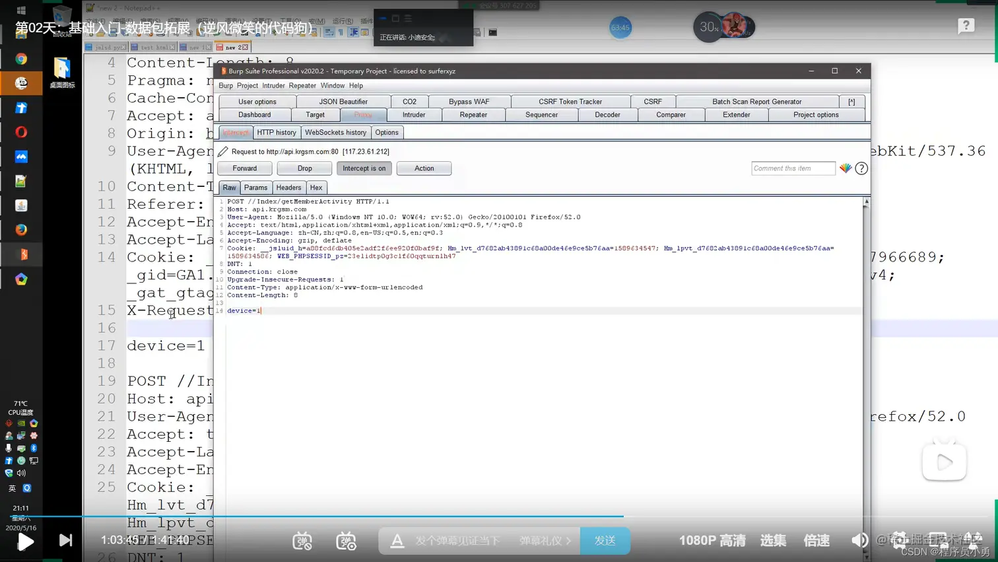The image size is (998, 562).
Task: Open the Intruder menu in the menu bar
Action: click(273, 86)
